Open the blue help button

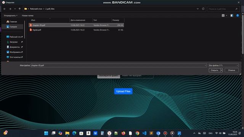click(238, 15)
